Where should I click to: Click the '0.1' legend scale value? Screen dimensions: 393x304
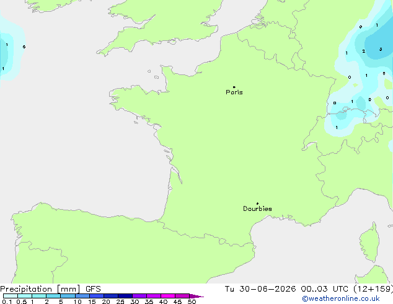point(7,302)
